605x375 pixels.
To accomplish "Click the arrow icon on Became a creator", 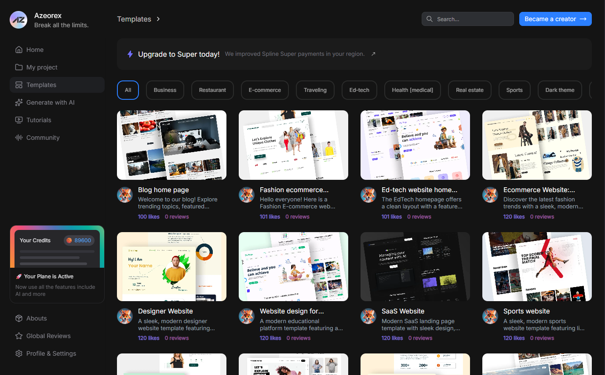I will pos(583,19).
